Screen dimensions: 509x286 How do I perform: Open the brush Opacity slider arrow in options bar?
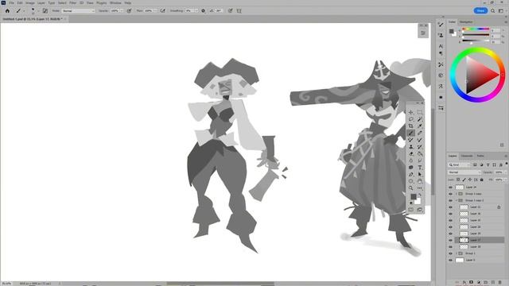point(122,10)
